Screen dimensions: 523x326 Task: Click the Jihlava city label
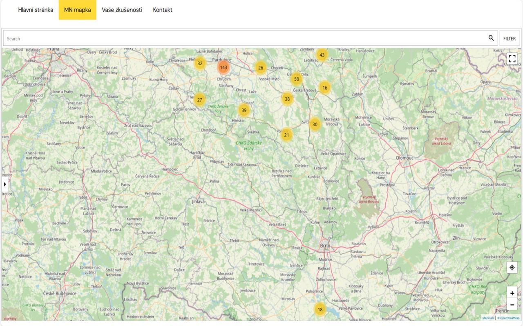tap(198, 201)
